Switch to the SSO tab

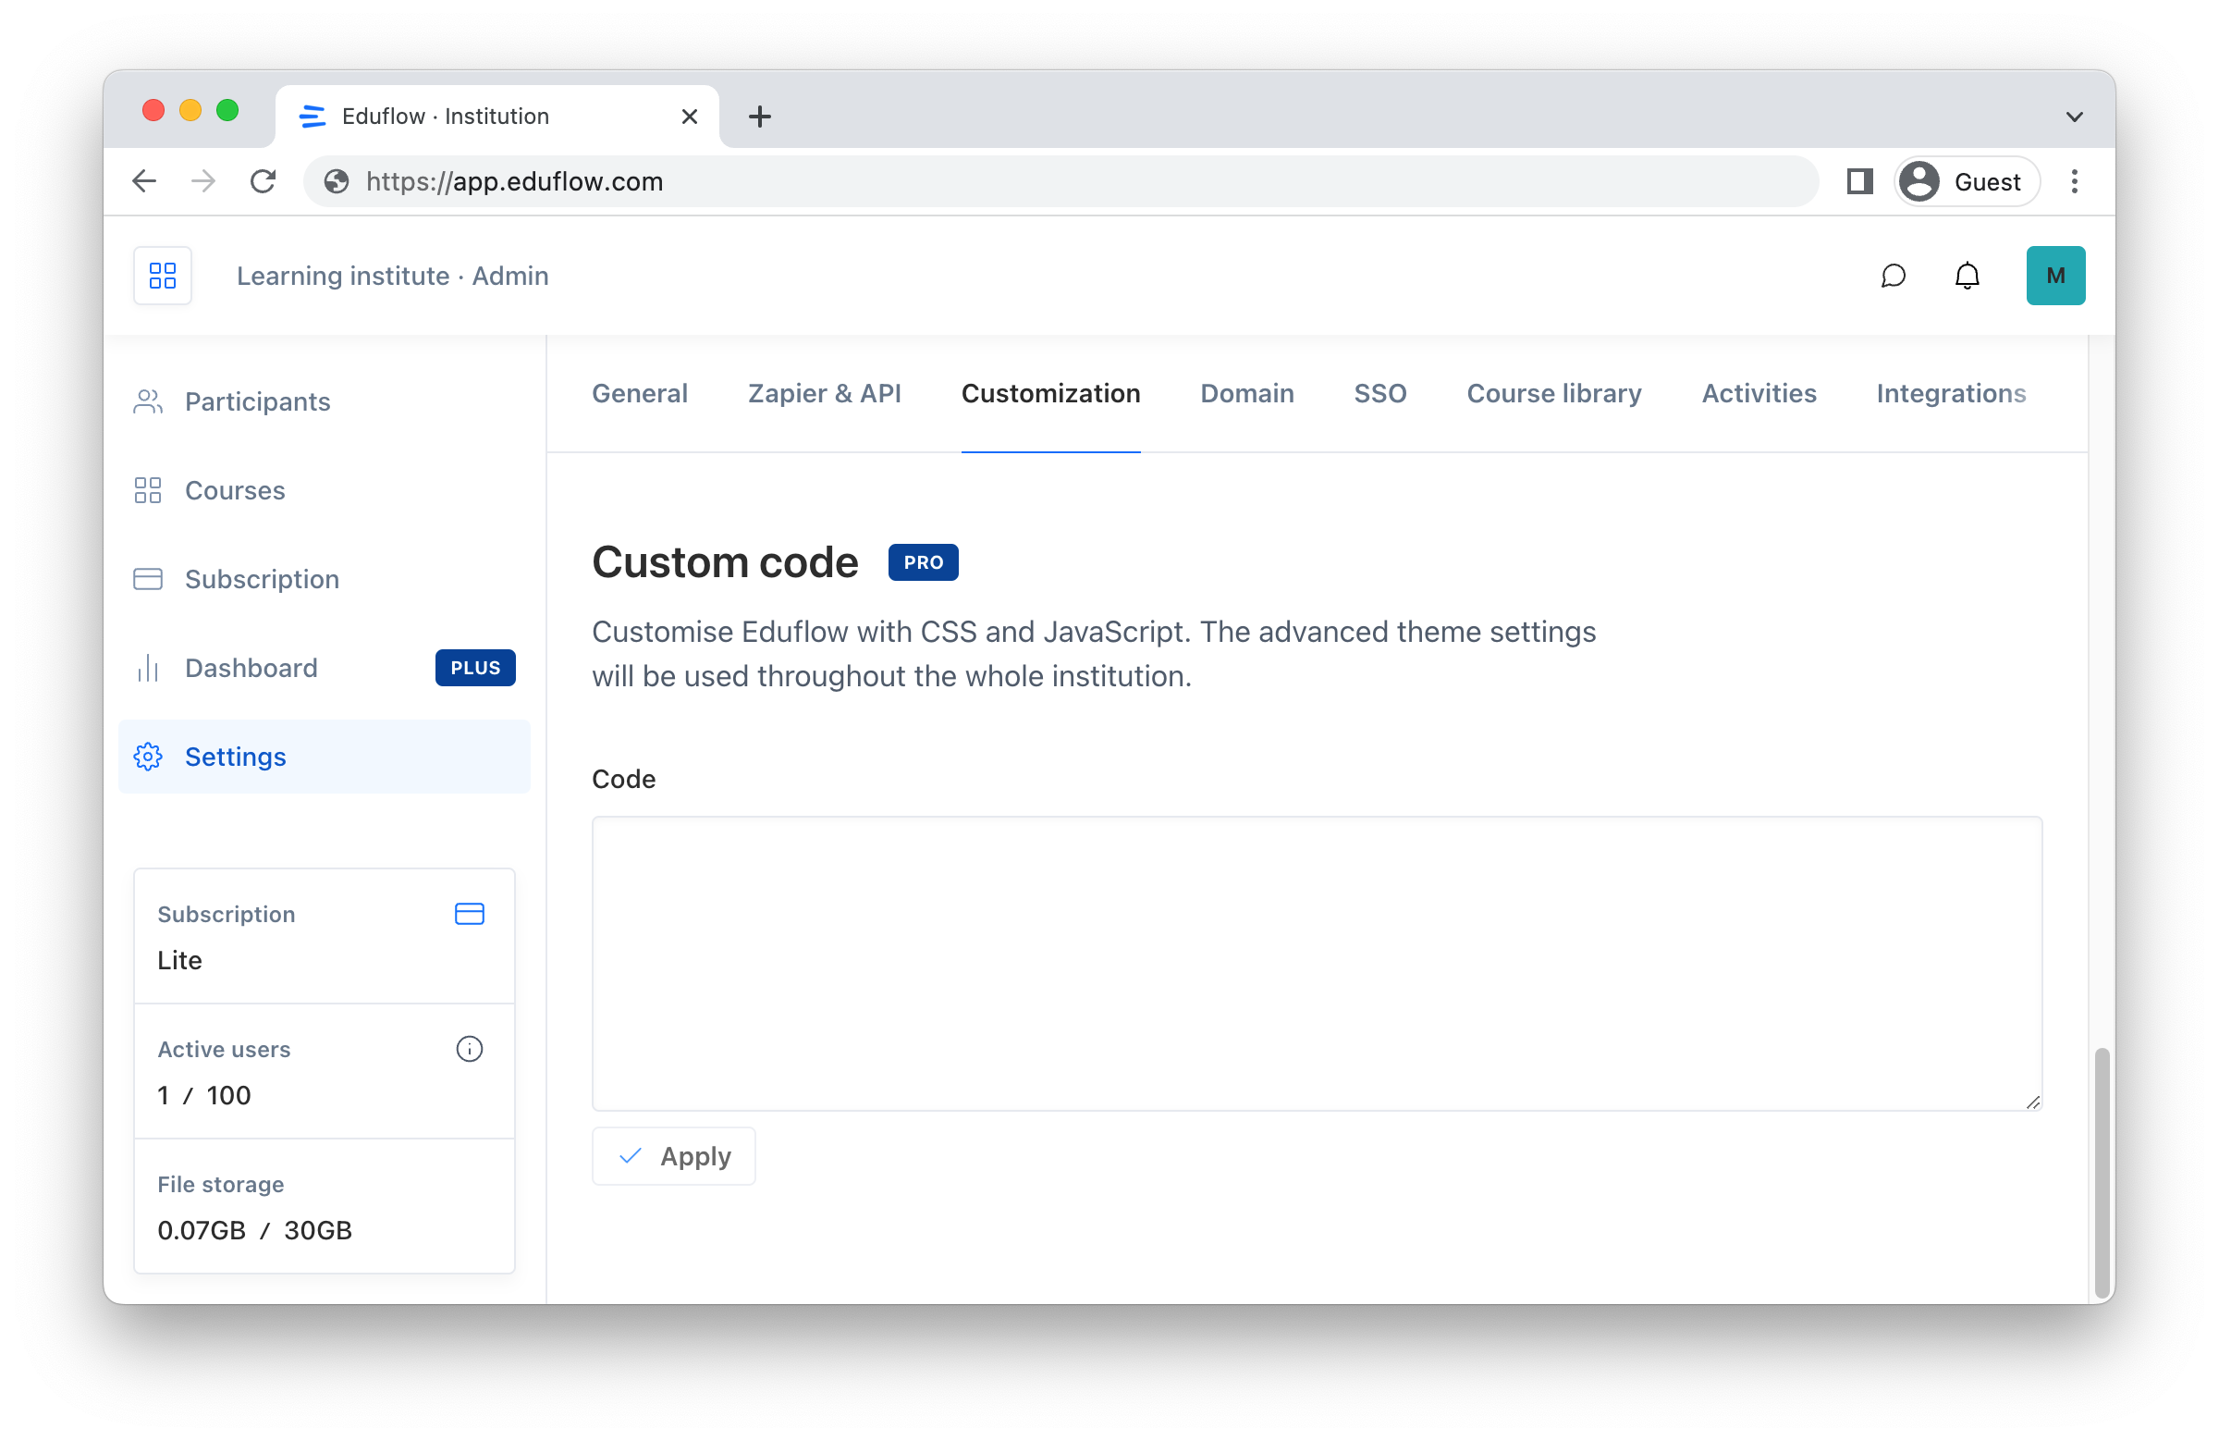tap(1380, 394)
